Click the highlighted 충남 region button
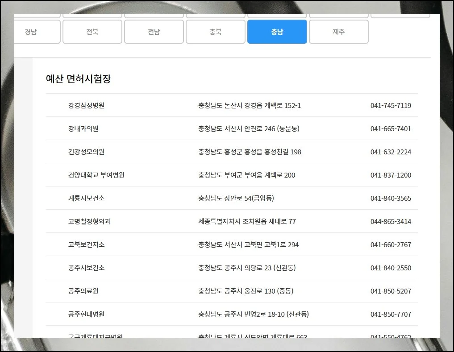Screen dimensions: 454x352 277,31
